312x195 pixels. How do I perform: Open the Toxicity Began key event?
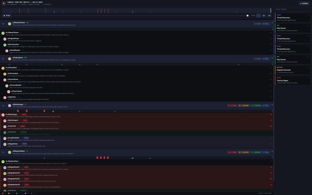[293, 80]
